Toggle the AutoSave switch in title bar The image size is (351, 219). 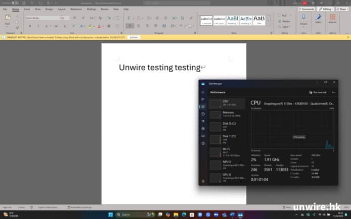(14, 3)
